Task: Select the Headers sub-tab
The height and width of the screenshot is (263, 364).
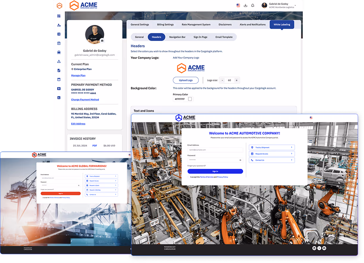Action: [156, 37]
